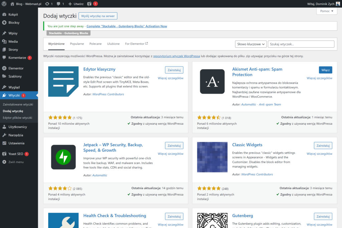Install the Classic Widgets plugin
The height and width of the screenshot is (228, 342).
click(x=323, y=146)
